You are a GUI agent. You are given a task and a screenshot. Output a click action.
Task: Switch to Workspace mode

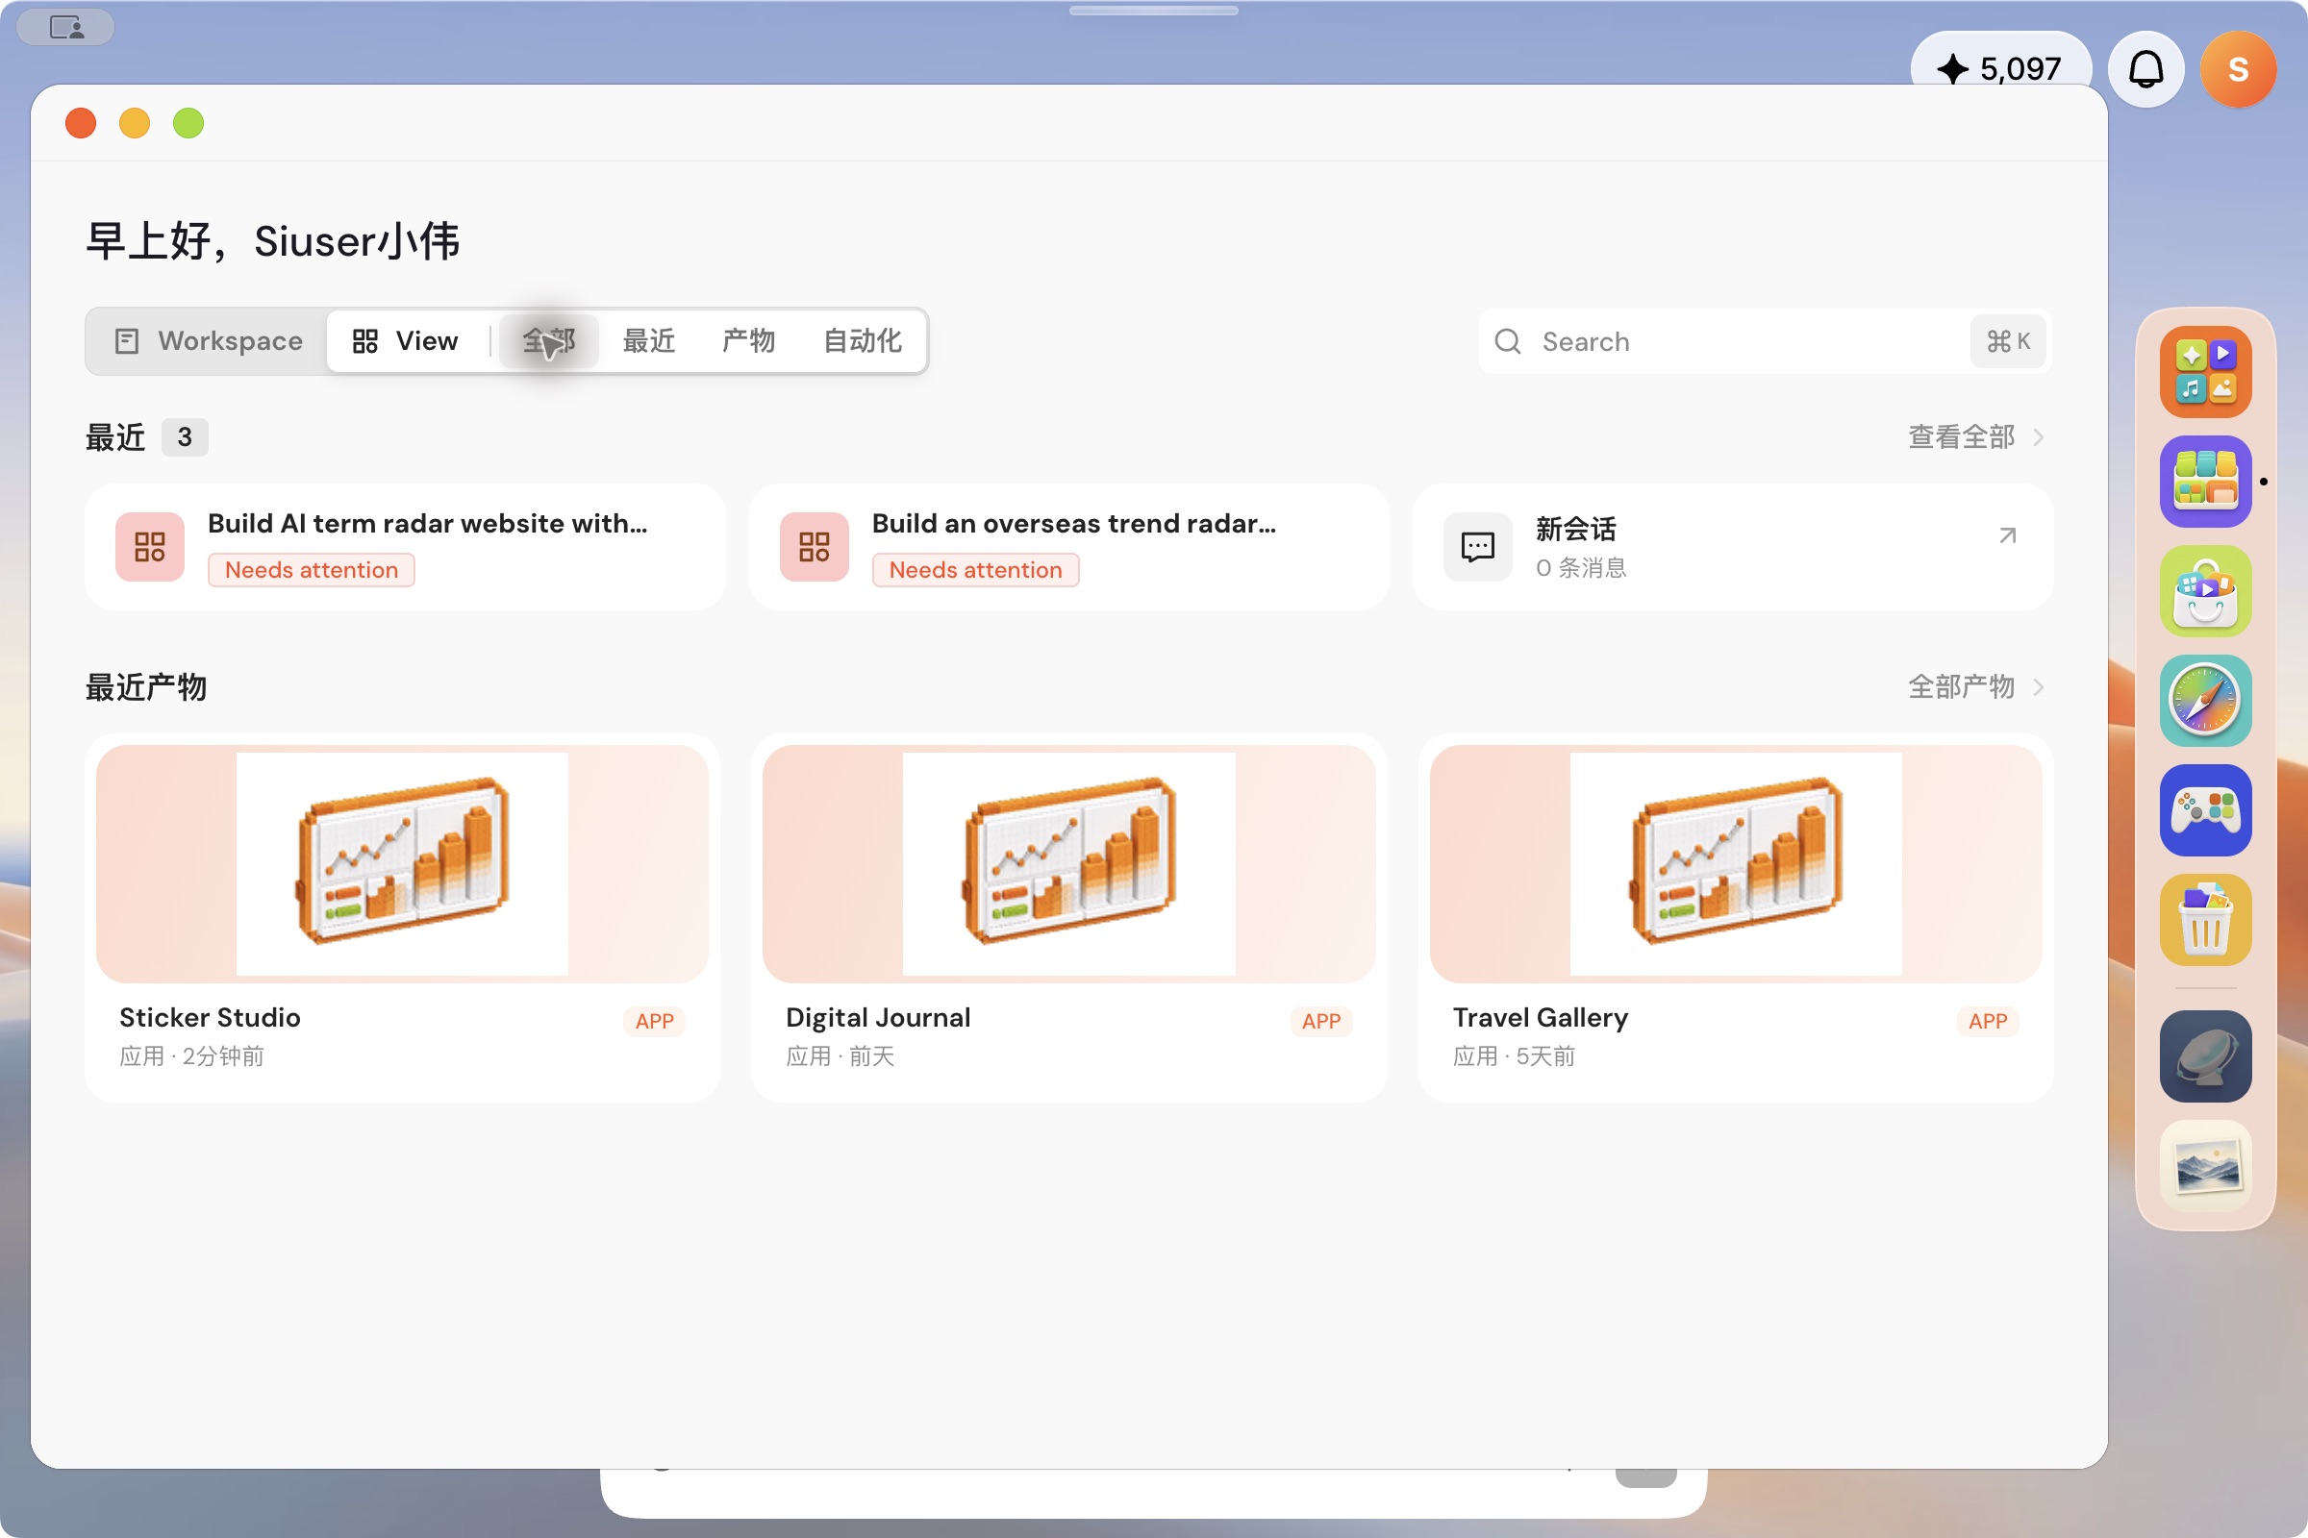tap(208, 341)
